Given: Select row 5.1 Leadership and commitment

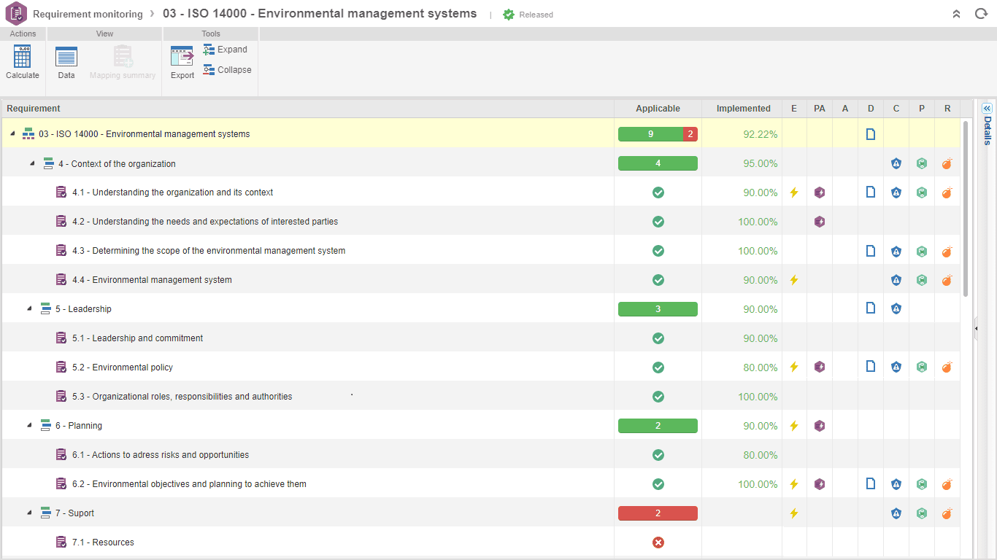Looking at the screenshot, I should click(x=481, y=338).
